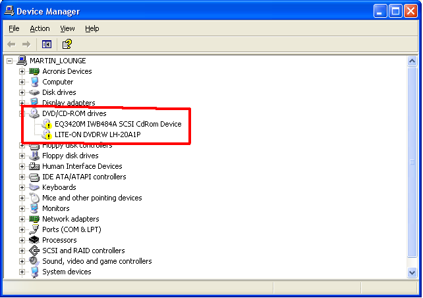Click the Processors chip icon
This screenshot has height=298, width=423.
click(34, 240)
